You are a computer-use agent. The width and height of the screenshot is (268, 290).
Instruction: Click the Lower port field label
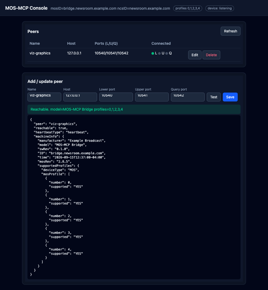click(x=107, y=89)
